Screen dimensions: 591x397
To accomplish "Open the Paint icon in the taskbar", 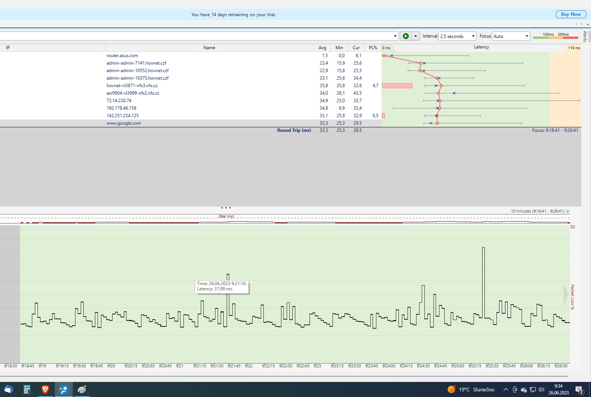I will point(82,389).
